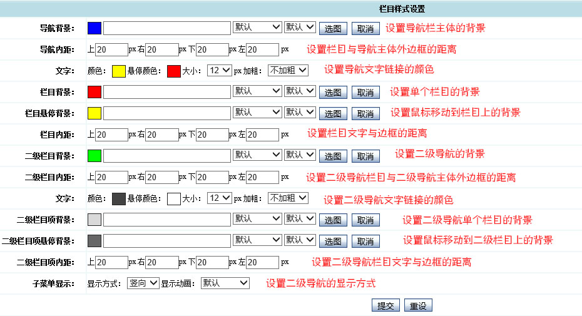Open the red 栏目背景 color swatch
Image resolution: width=582 pixels, height=316 pixels.
[x=94, y=92]
